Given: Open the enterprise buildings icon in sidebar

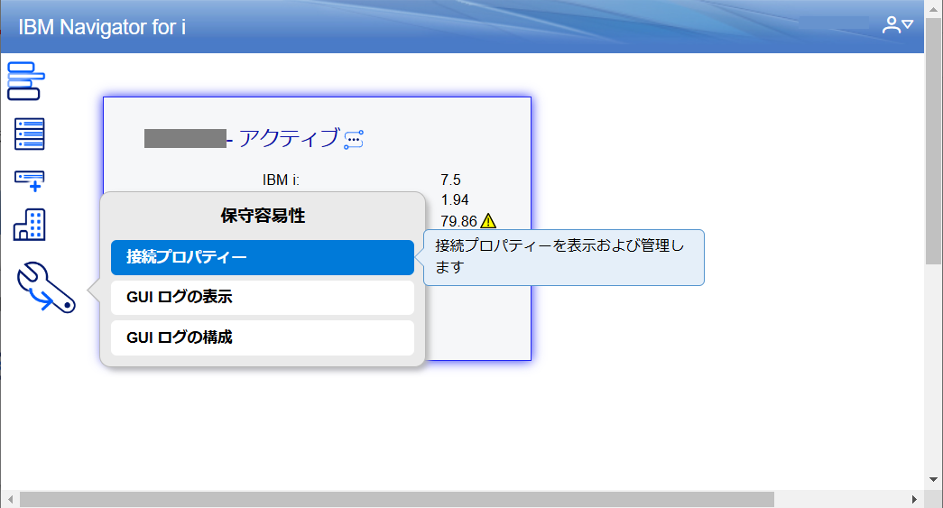Looking at the screenshot, I should pyautogui.click(x=30, y=225).
